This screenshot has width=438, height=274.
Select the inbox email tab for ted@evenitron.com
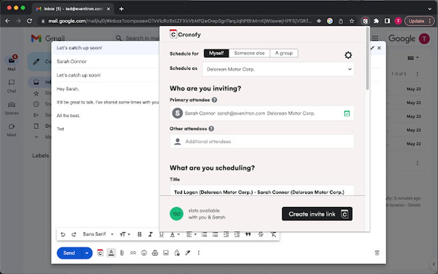pos(70,8)
